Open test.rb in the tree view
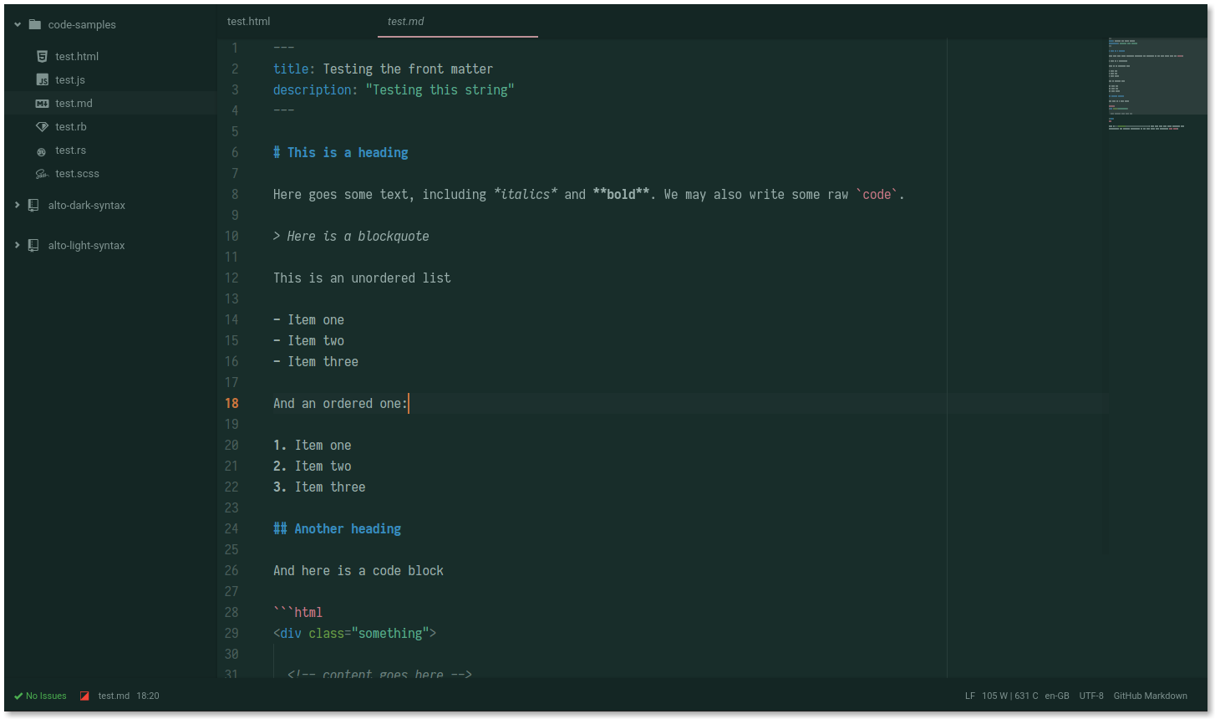Viewport: 1215px width, 719px height. pos(71,126)
